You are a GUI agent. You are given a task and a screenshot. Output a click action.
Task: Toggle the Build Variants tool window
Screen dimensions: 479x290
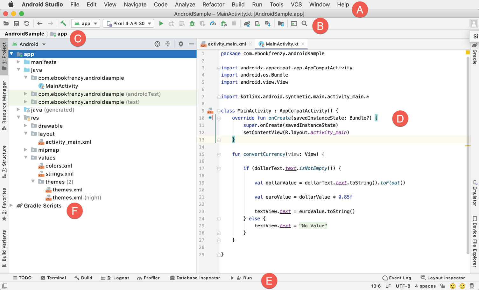click(x=4, y=249)
